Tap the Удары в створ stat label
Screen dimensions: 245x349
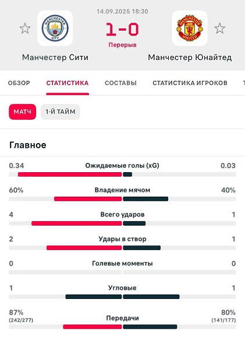click(x=122, y=239)
